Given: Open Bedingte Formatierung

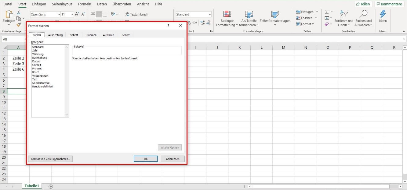Looking at the screenshot, I should click(227, 19).
